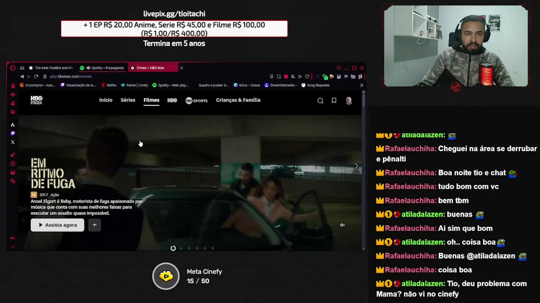Expand the bookmarks bar overflow chevron

point(362,85)
